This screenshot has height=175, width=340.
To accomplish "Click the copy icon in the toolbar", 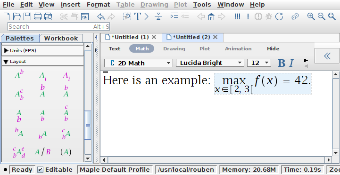I will coord(75,16).
